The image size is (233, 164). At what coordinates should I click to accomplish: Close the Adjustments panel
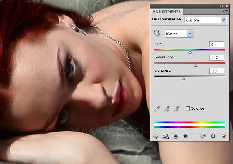[x=227, y=6]
